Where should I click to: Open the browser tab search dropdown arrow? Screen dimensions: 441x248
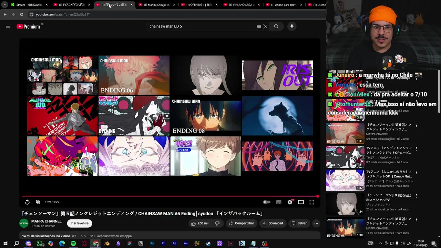point(4,5)
